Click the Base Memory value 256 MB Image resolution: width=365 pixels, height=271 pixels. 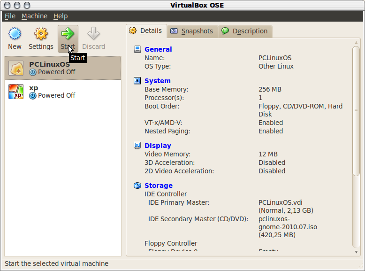(270, 90)
